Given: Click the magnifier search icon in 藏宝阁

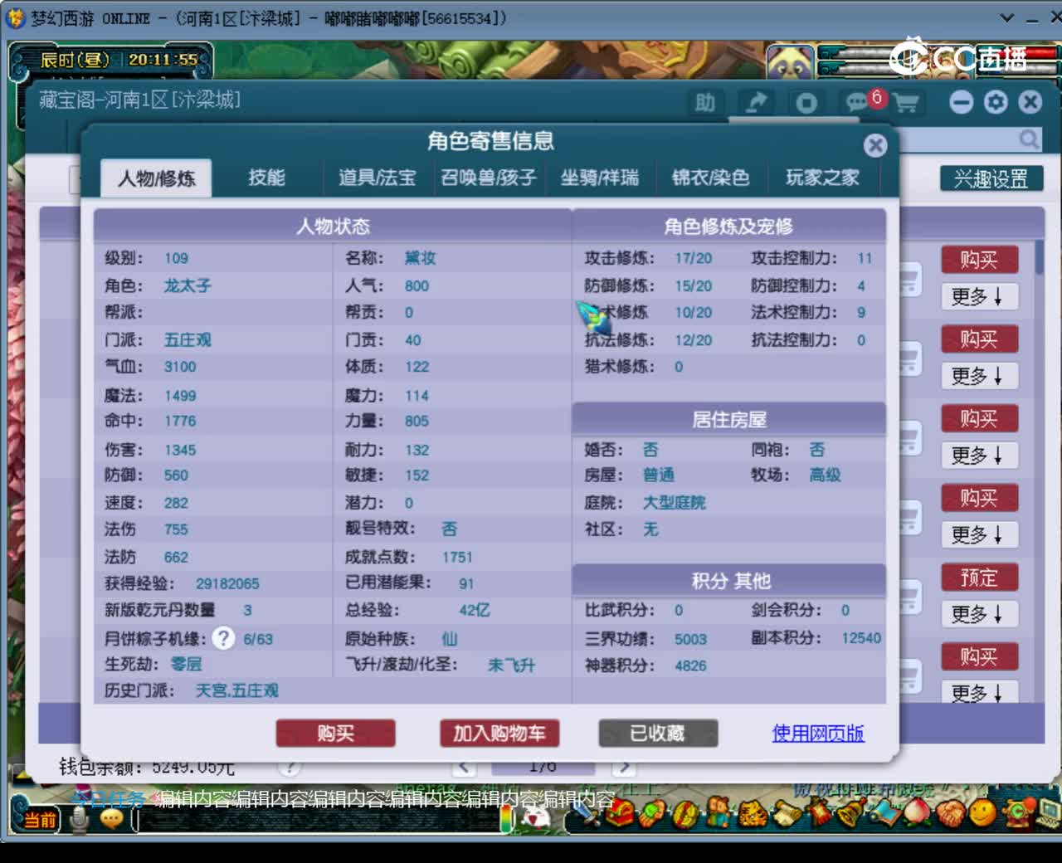Looking at the screenshot, I should [x=1029, y=139].
